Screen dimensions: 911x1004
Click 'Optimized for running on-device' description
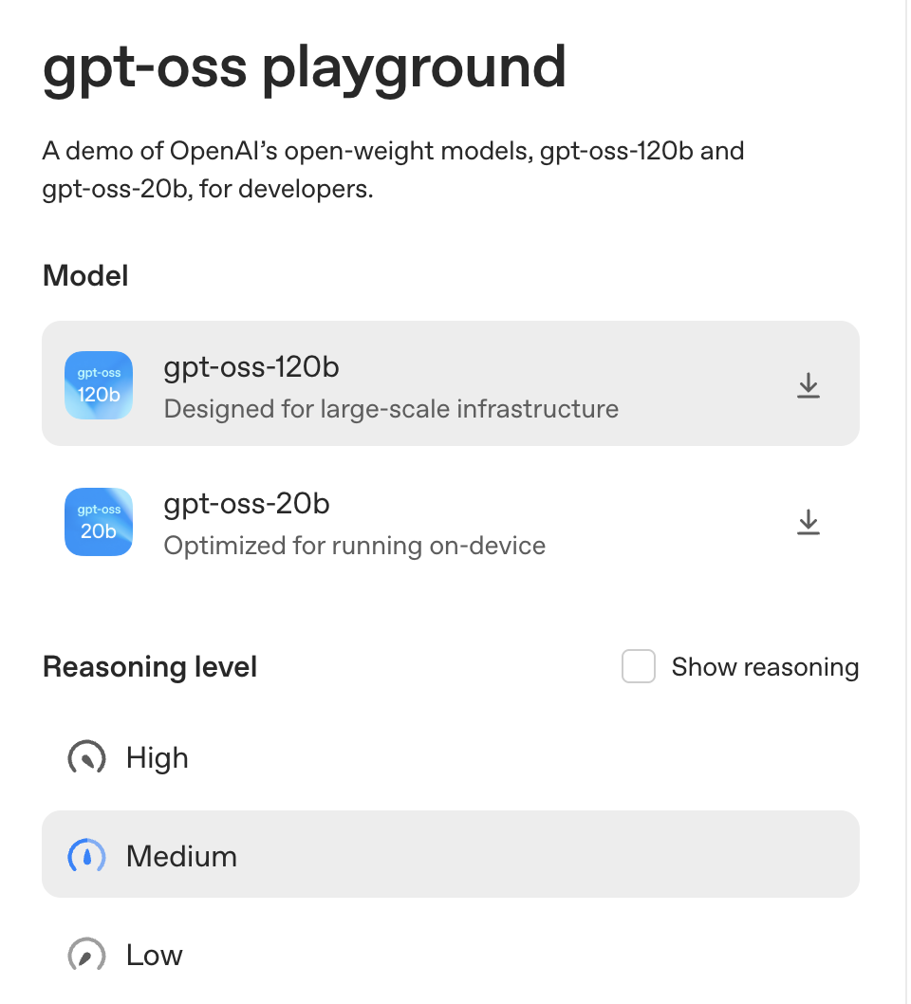coord(354,546)
